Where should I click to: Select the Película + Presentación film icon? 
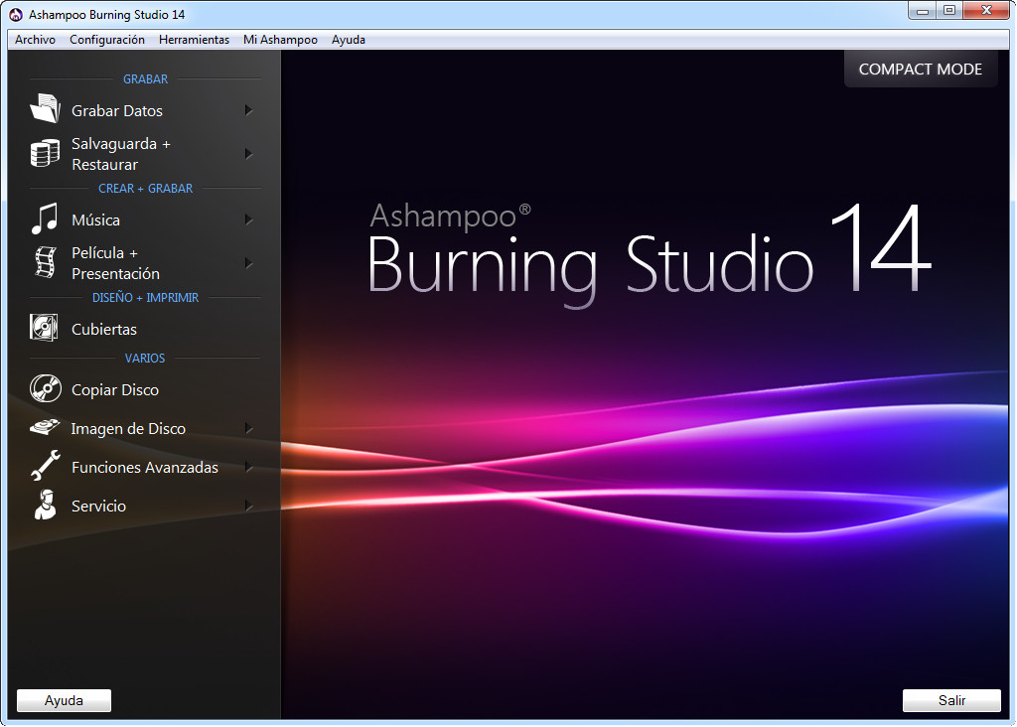tap(46, 262)
